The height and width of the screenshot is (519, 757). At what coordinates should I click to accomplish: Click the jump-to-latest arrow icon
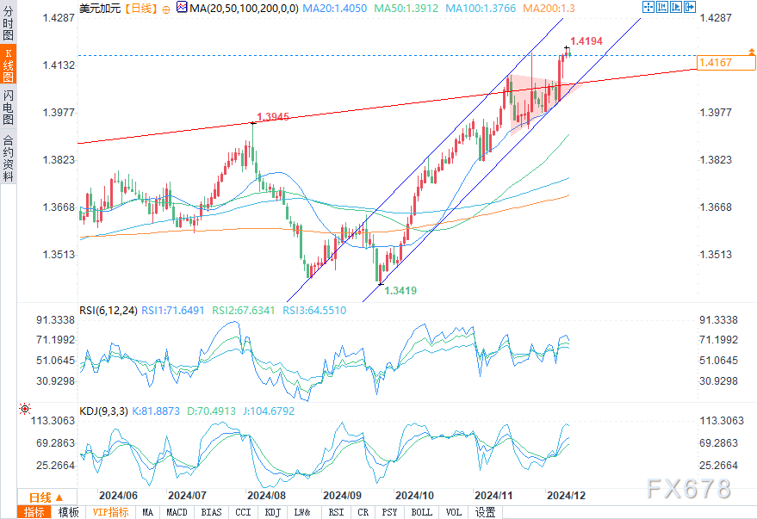pyautogui.click(x=690, y=7)
